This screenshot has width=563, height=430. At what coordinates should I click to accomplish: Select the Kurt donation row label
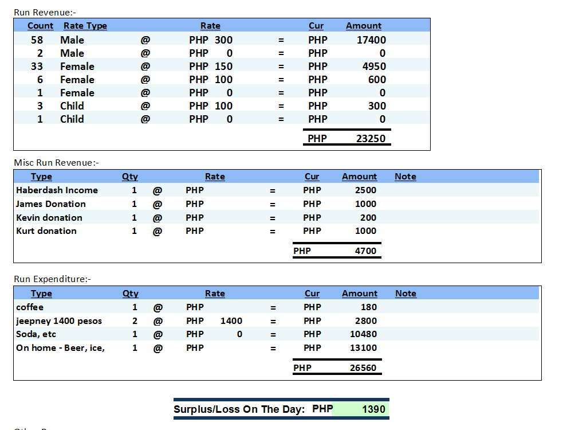[46, 231]
